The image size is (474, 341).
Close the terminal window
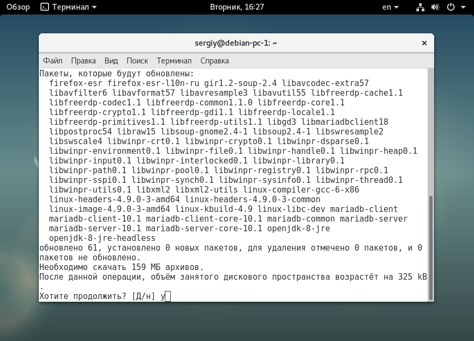point(424,43)
